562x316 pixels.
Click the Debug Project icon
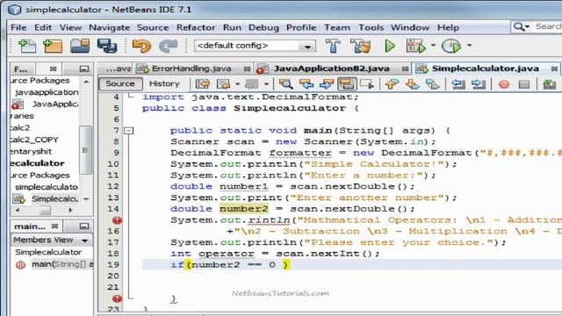click(415, 46)
